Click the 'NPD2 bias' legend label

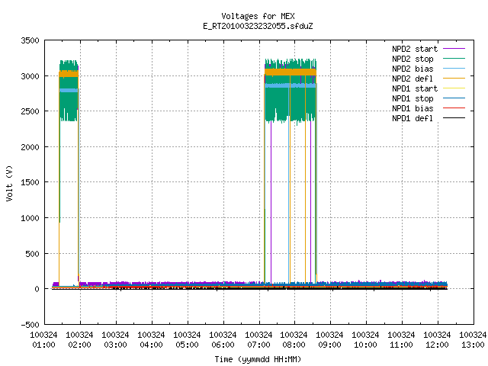pyautogui.click(x=413, y=69)
